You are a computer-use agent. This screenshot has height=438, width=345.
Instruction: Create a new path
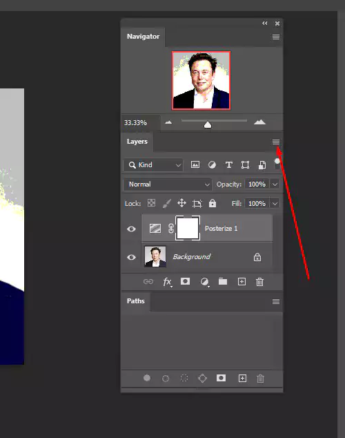click(x=242, y=378)
